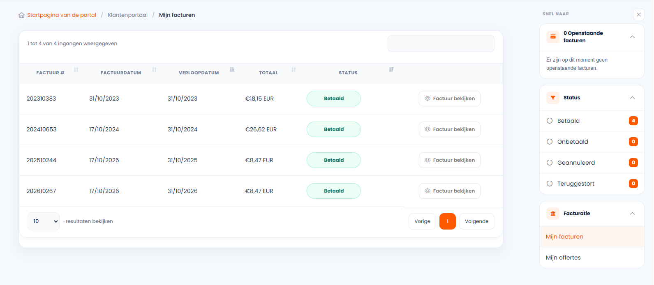Click the total €18,15 EUR
Screen dimensions: 654x285
coord(259,99)
